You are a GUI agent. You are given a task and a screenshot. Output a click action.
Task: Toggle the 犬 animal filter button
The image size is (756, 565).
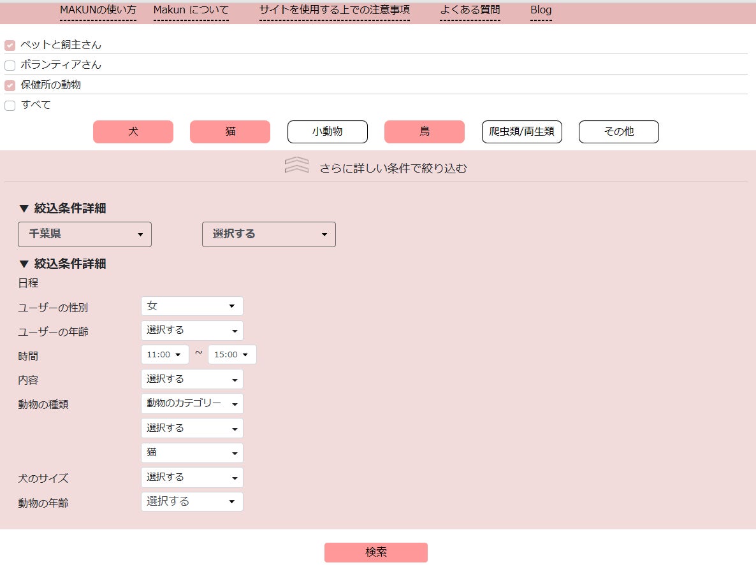[133, 132]
